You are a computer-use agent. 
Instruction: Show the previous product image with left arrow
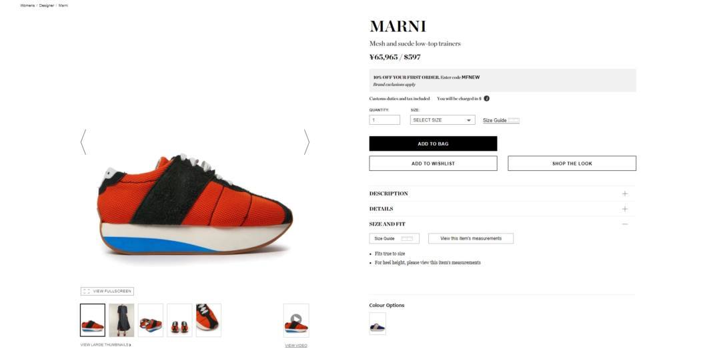pos(83,142)
